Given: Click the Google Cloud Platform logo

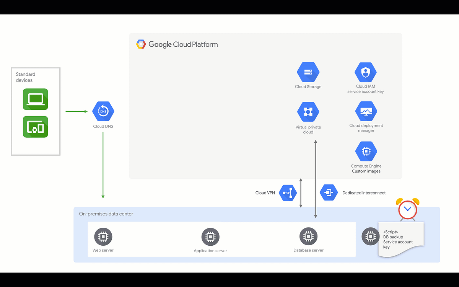Looking at the screenshot, I should coord(141,44).
